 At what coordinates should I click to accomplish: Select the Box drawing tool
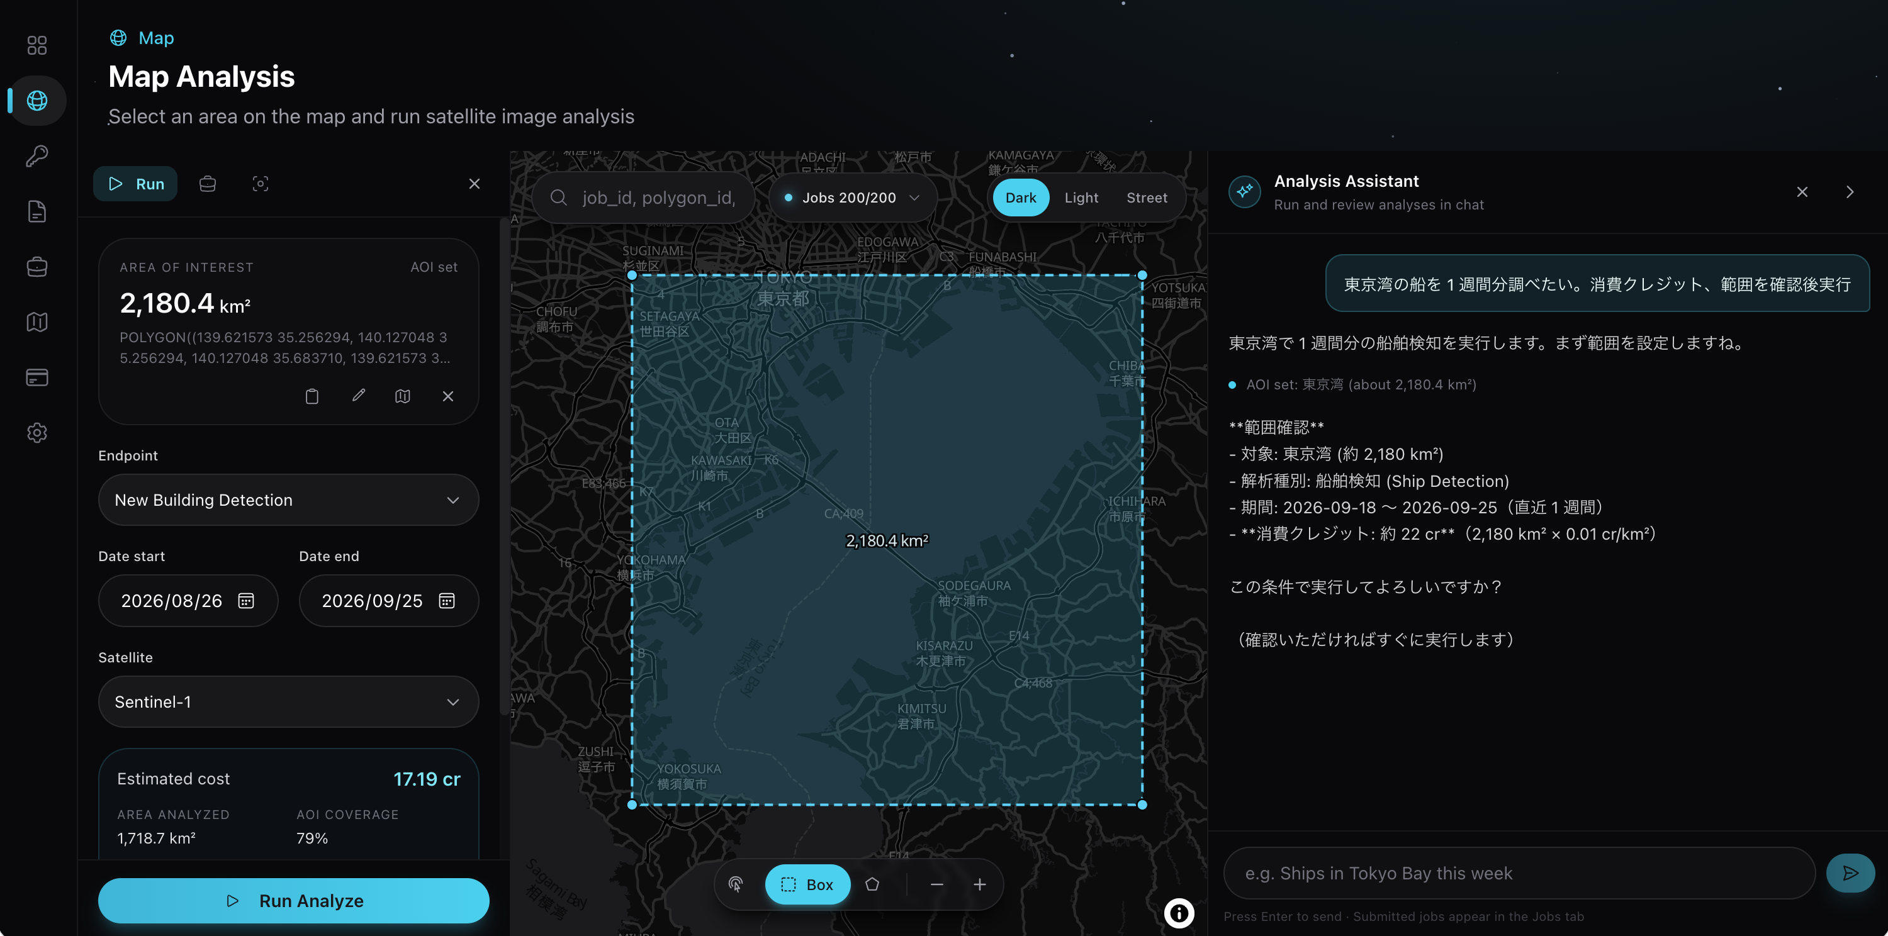tap(807, 884)
